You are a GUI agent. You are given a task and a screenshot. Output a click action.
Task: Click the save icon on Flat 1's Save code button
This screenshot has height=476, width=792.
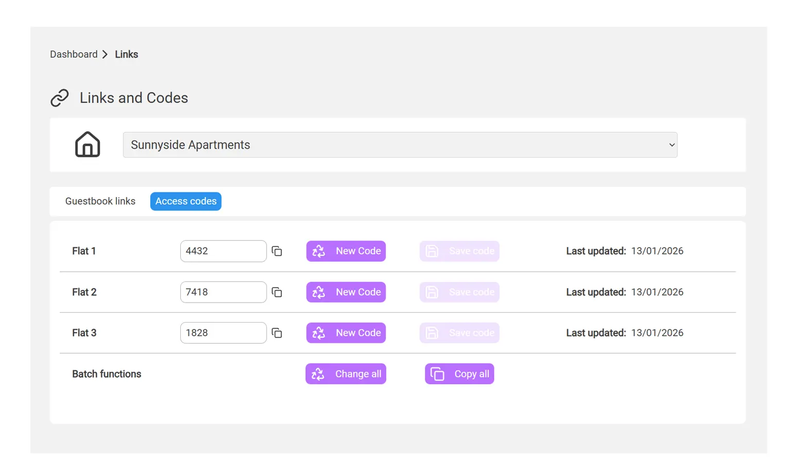click(432, 251)
